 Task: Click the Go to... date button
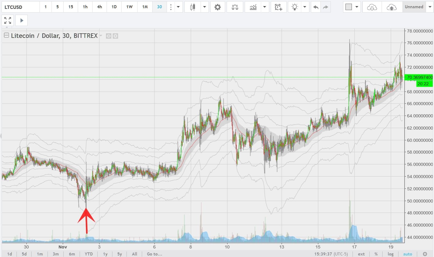point(155,254)
